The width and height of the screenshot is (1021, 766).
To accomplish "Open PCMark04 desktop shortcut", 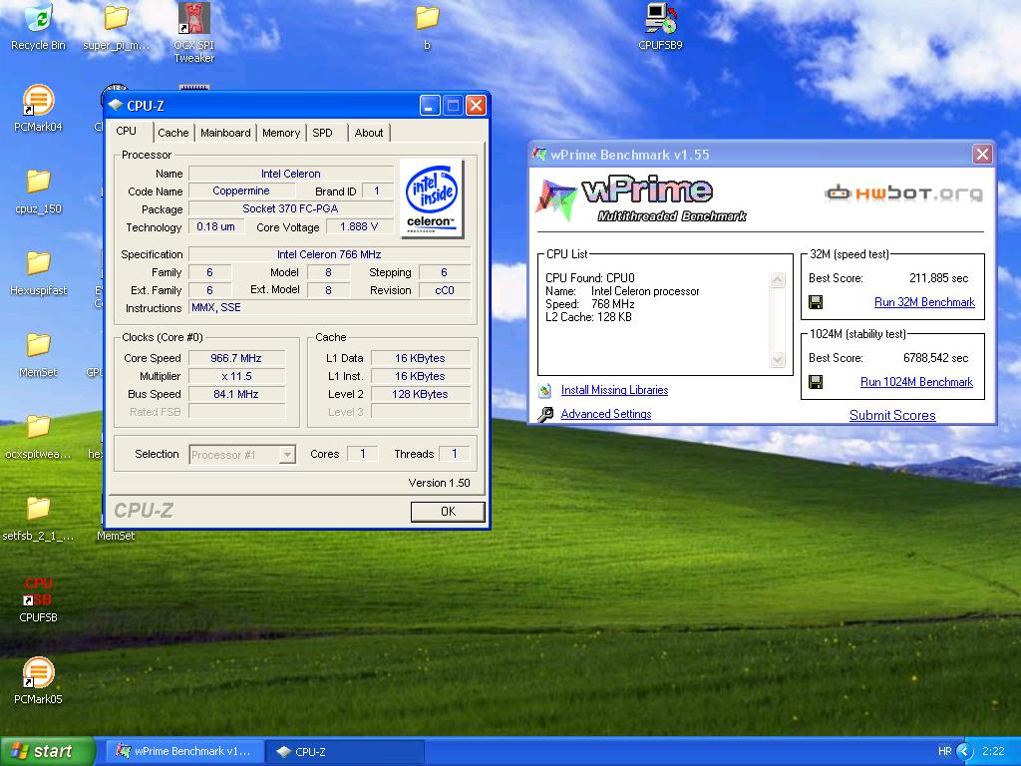I will click(39, 108).
